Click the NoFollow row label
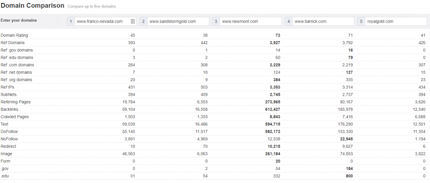This screenshot has height=183, width=430. pos(9,139)
